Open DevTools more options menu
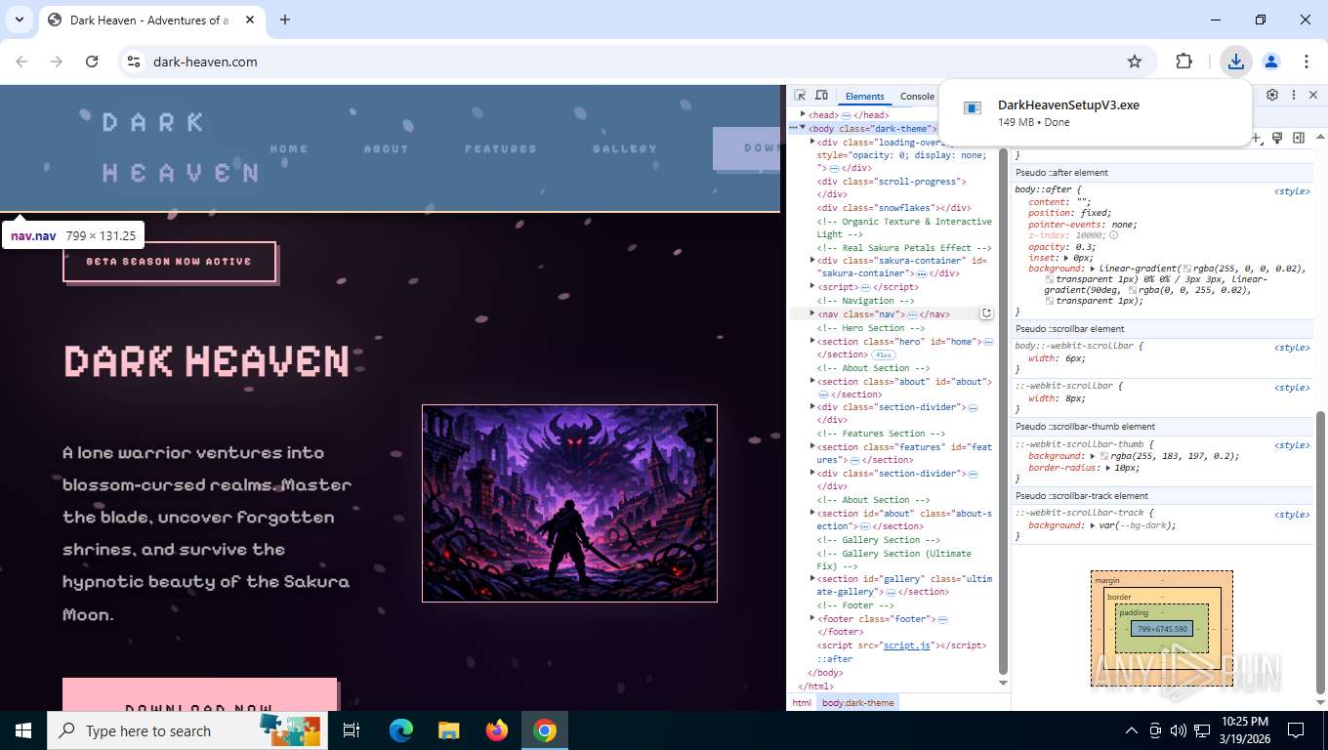The width and height of the screenshot is (1328, 750). 1294,95
